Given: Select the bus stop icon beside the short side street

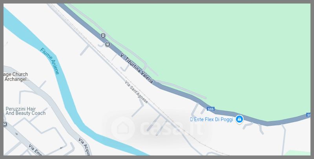Looking at the screenshot, I should tap(108, 44).
